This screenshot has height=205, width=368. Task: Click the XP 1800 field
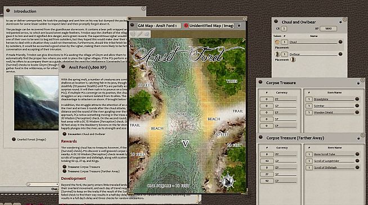pos(329,29)
